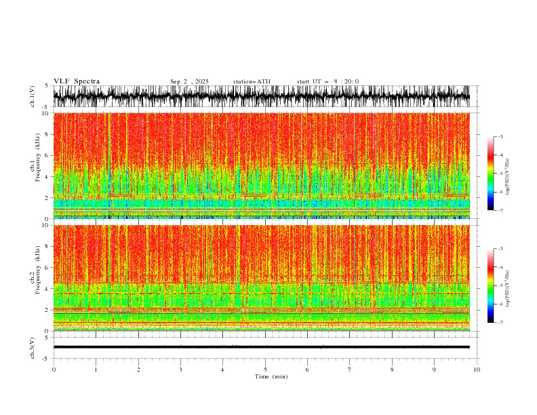The width and height of the screenshot is (537, 415).
Task: Click the time axis tick label "1"
Action: pyautogui.click(x=96, y=370)
